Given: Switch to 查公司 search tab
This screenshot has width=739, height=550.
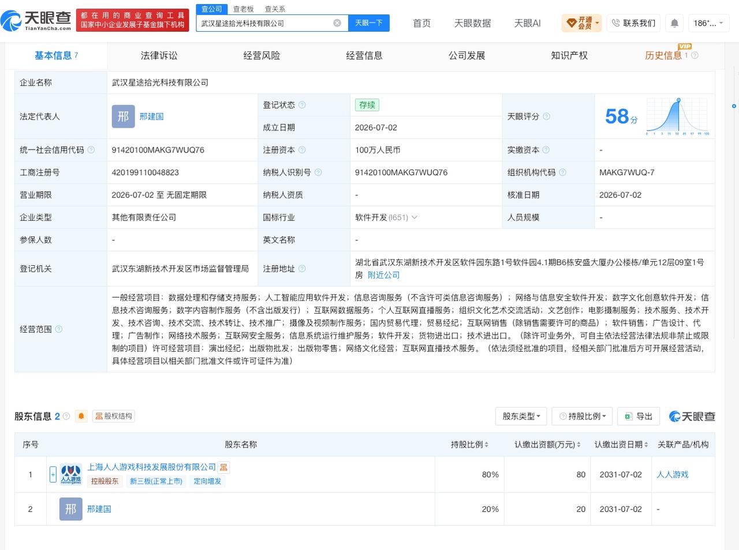Looking at the screenshot, I should click(x=211, y=9).
